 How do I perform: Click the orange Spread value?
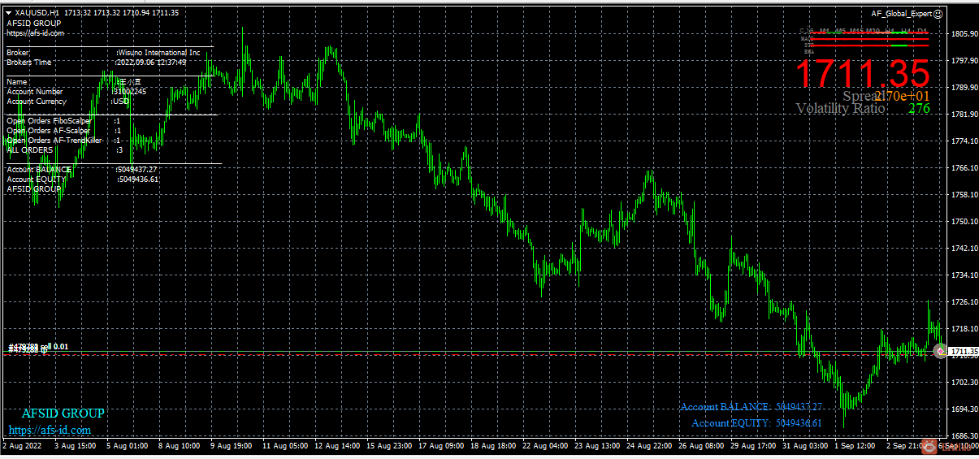[x=902, y=97]
